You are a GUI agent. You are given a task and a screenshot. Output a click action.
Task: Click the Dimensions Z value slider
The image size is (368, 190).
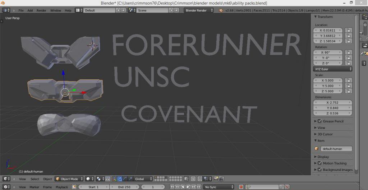[332, 113]
